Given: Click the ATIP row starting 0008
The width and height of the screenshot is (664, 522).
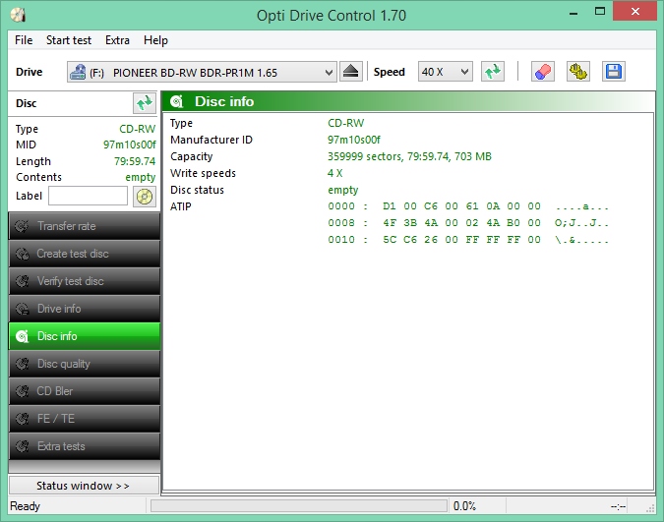Looking at the screenshot, I should click(468, 223).
